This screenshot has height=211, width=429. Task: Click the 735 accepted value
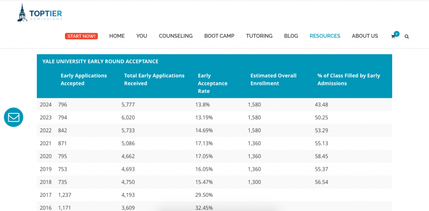(62, 182)
